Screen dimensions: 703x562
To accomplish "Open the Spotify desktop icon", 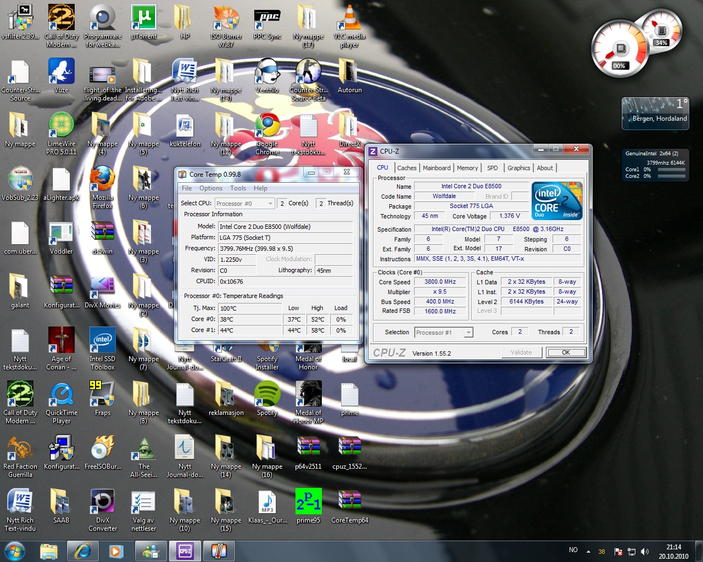I will click(x=267, y=398).
